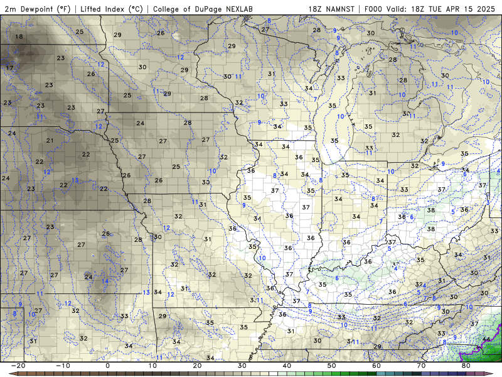Click 'College of DuPage NEXLAB' header text
This screenshot has width=502, height=377.
[203, 9]
